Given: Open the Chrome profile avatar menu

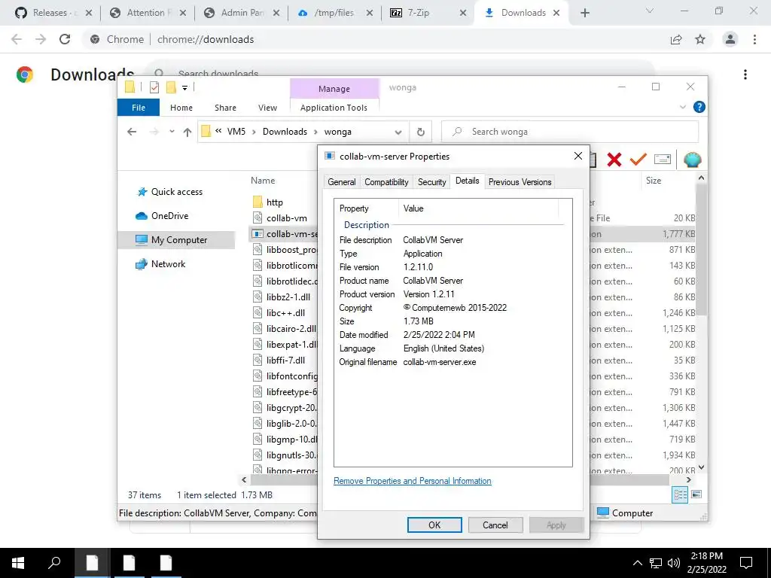Looking at the screenshot, I should 730,39.
